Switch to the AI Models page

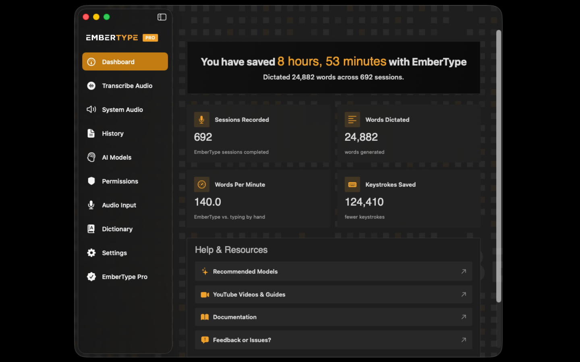click(125, 157)
